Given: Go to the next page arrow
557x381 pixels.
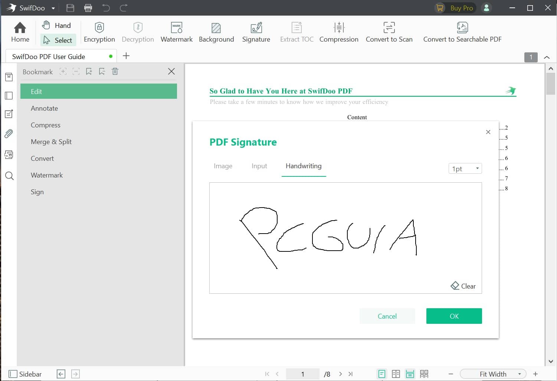Looking at the screenshot, I should [x=340, y=374].
